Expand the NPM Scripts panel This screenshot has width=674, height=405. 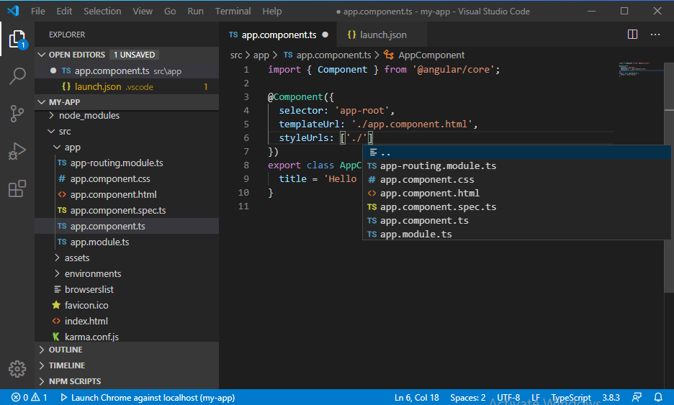127,381
